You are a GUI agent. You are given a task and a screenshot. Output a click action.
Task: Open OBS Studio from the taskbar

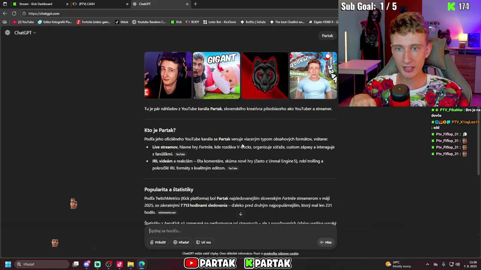[x=109, y=264]
